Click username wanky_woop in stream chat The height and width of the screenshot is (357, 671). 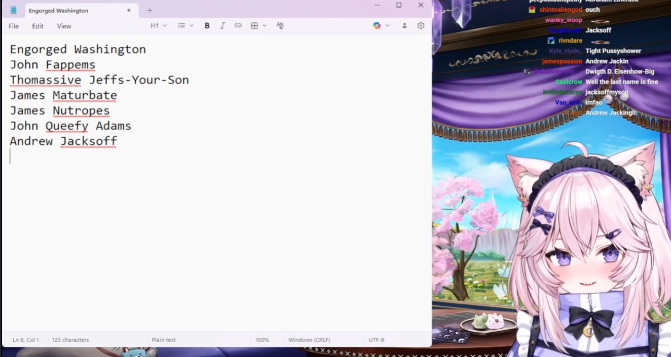(x=564, y=20)
